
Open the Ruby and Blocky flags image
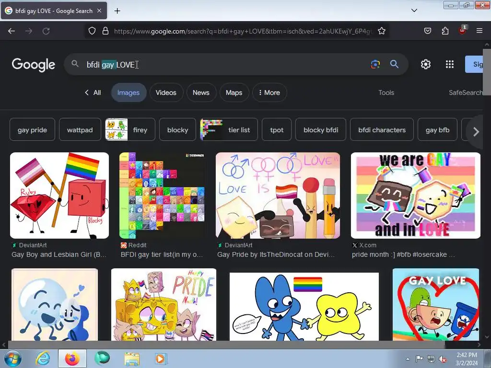[59, 195]
